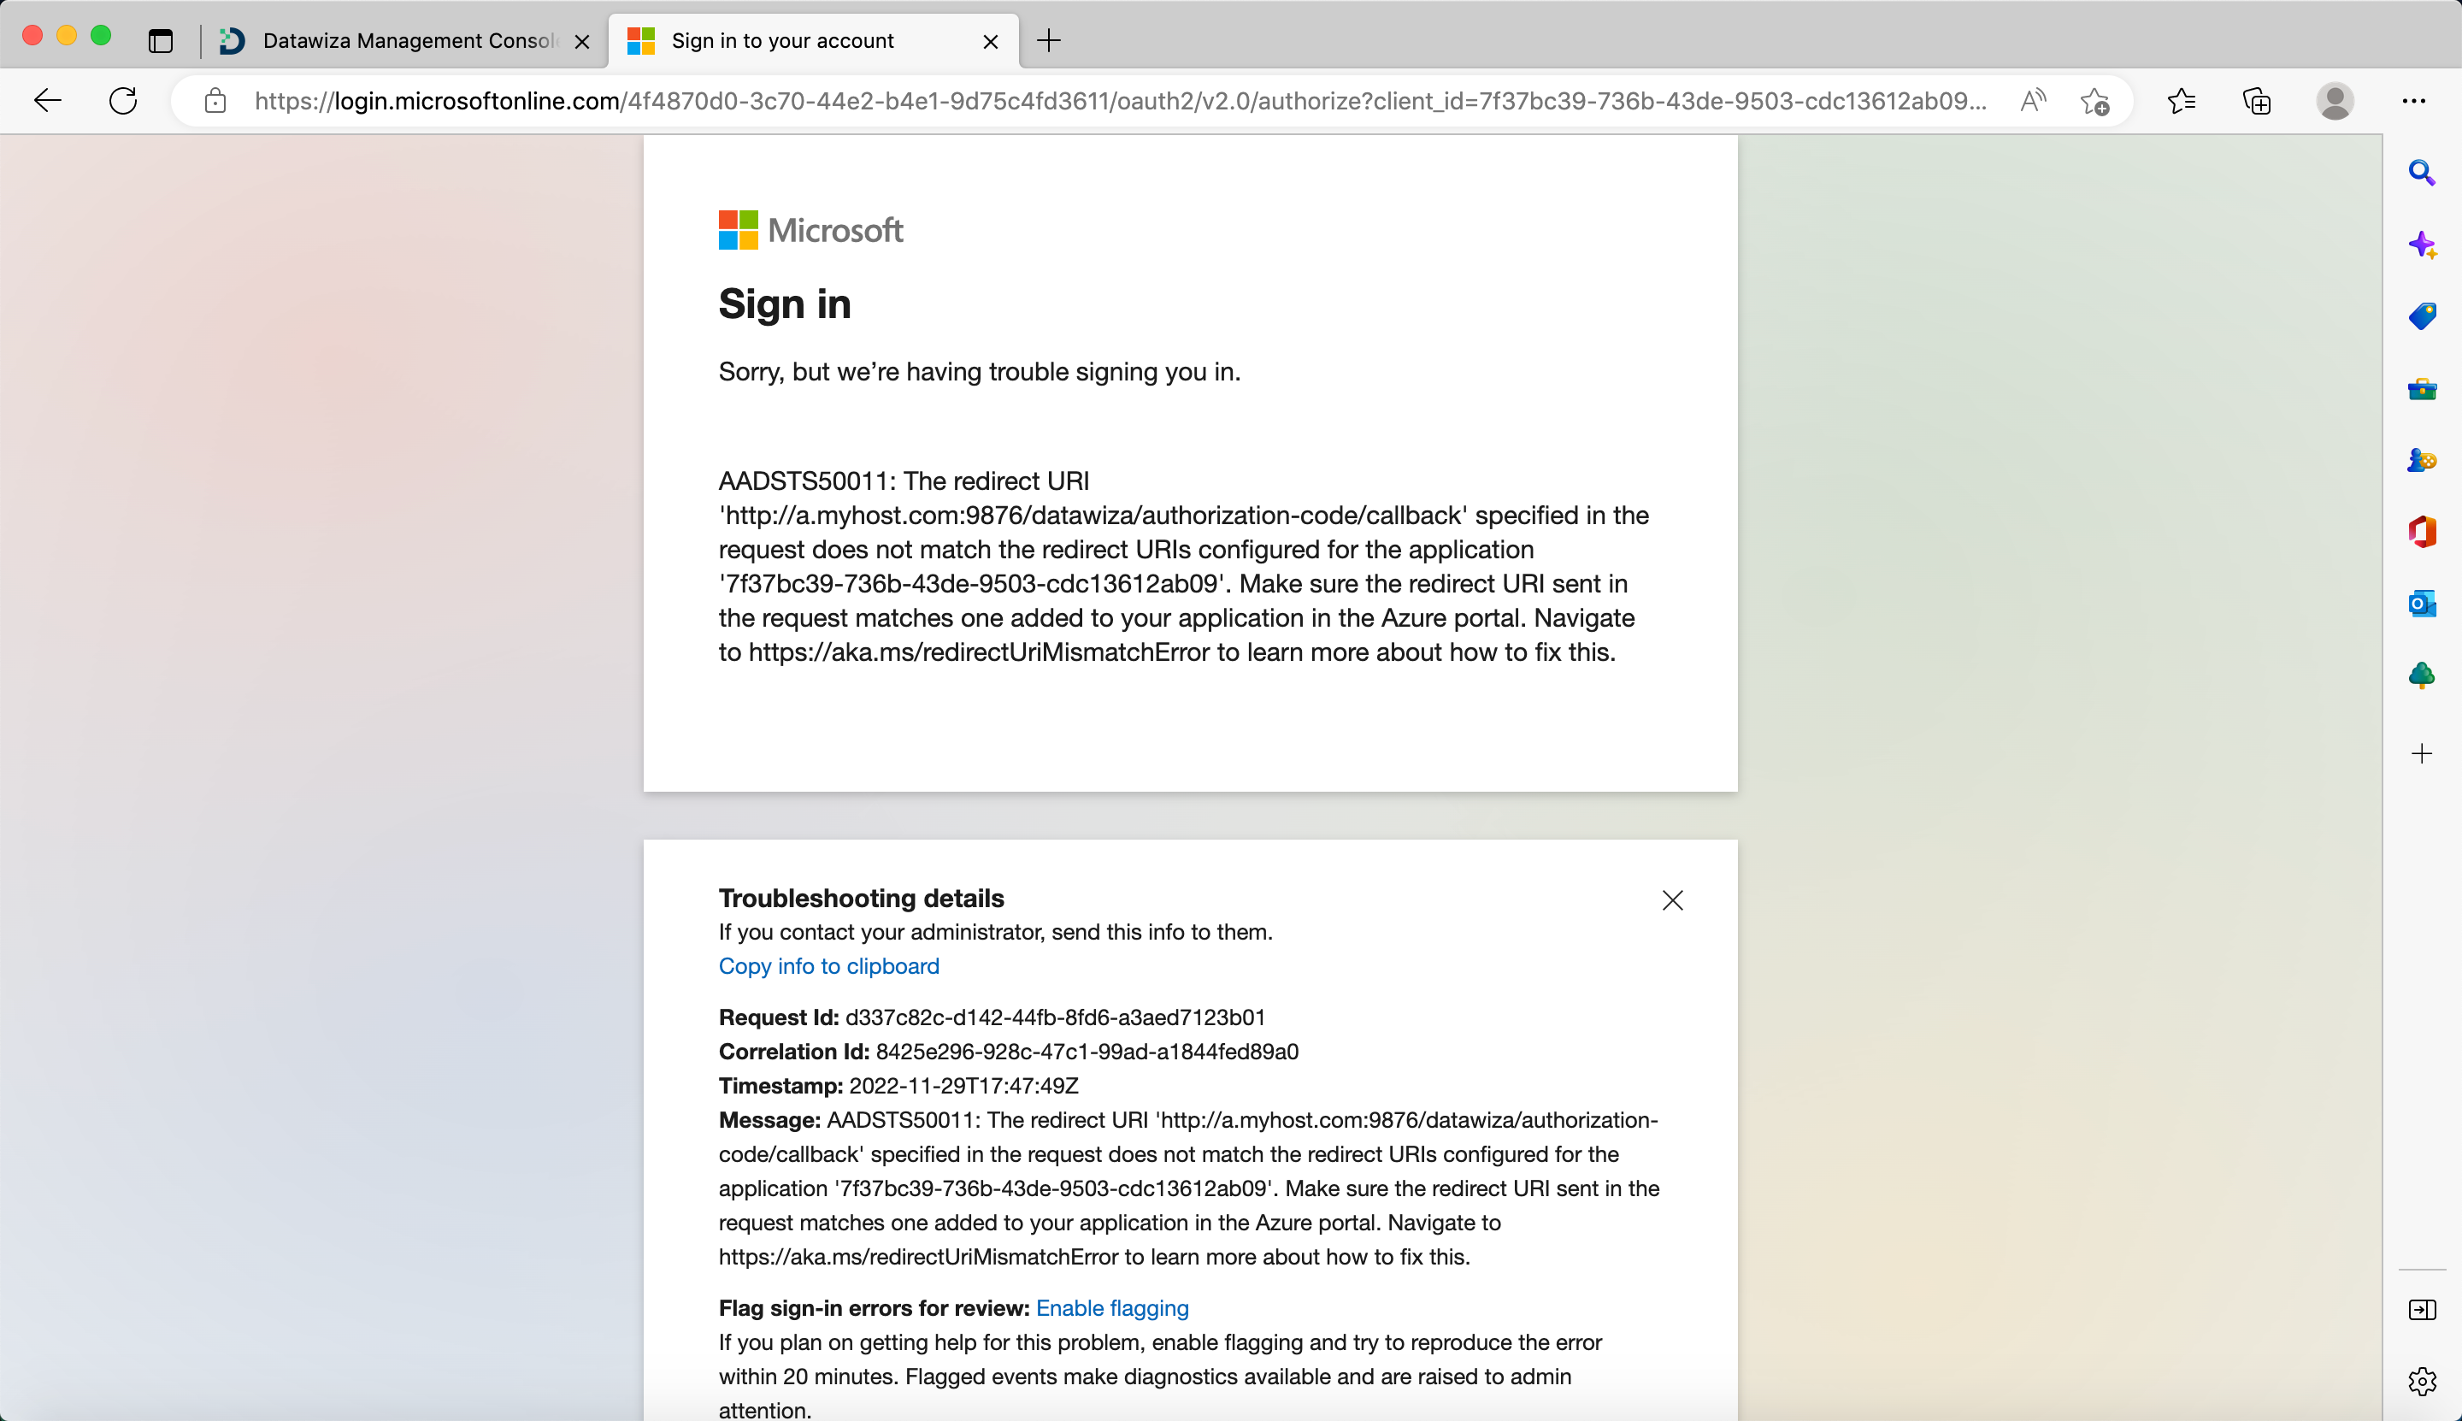Open a new browser tab
Image resolution: width=2462 pixels, height=1421 pixels.
tap(1049, 40)
